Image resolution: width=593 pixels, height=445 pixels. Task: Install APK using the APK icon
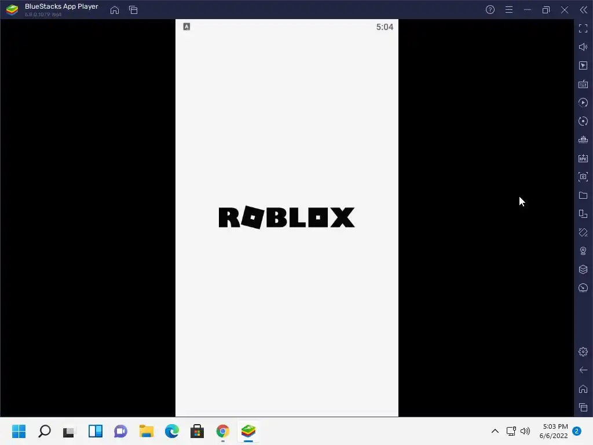point(583,158)
